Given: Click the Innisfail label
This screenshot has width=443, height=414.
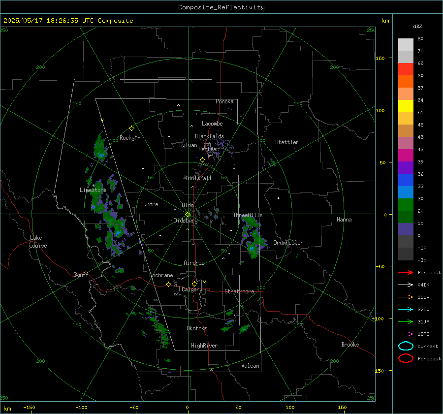Looking at the screenshot, I should pyautogui.click(x=198, y=178).
